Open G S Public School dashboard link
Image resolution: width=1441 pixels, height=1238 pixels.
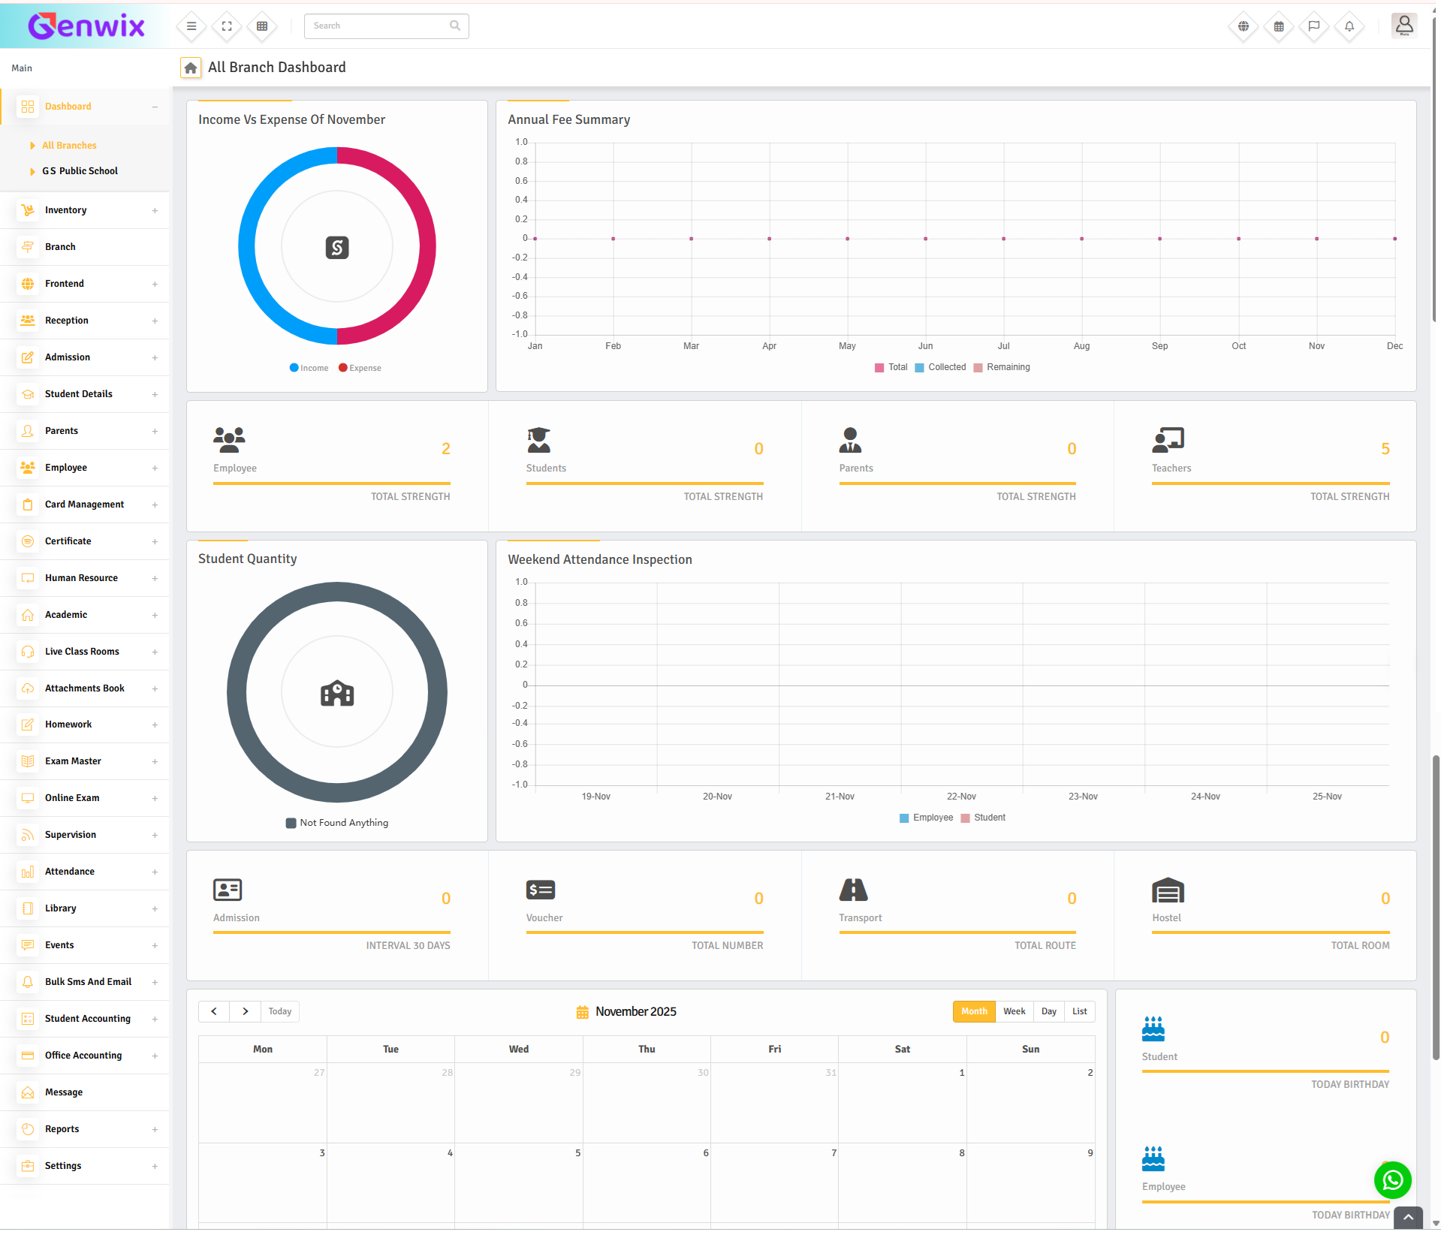click(80, 171)
